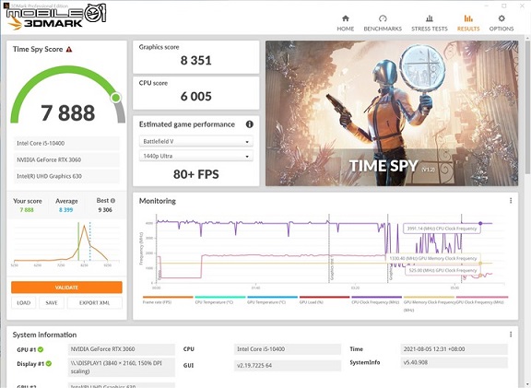Viewport: 531px width, 388px height.
Task: Click the Display #1 green check icon
Action: pos(49,364)
